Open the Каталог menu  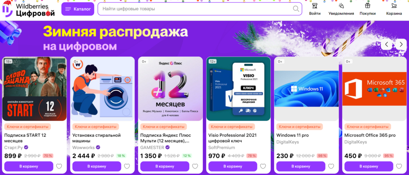tap(78, 9)
